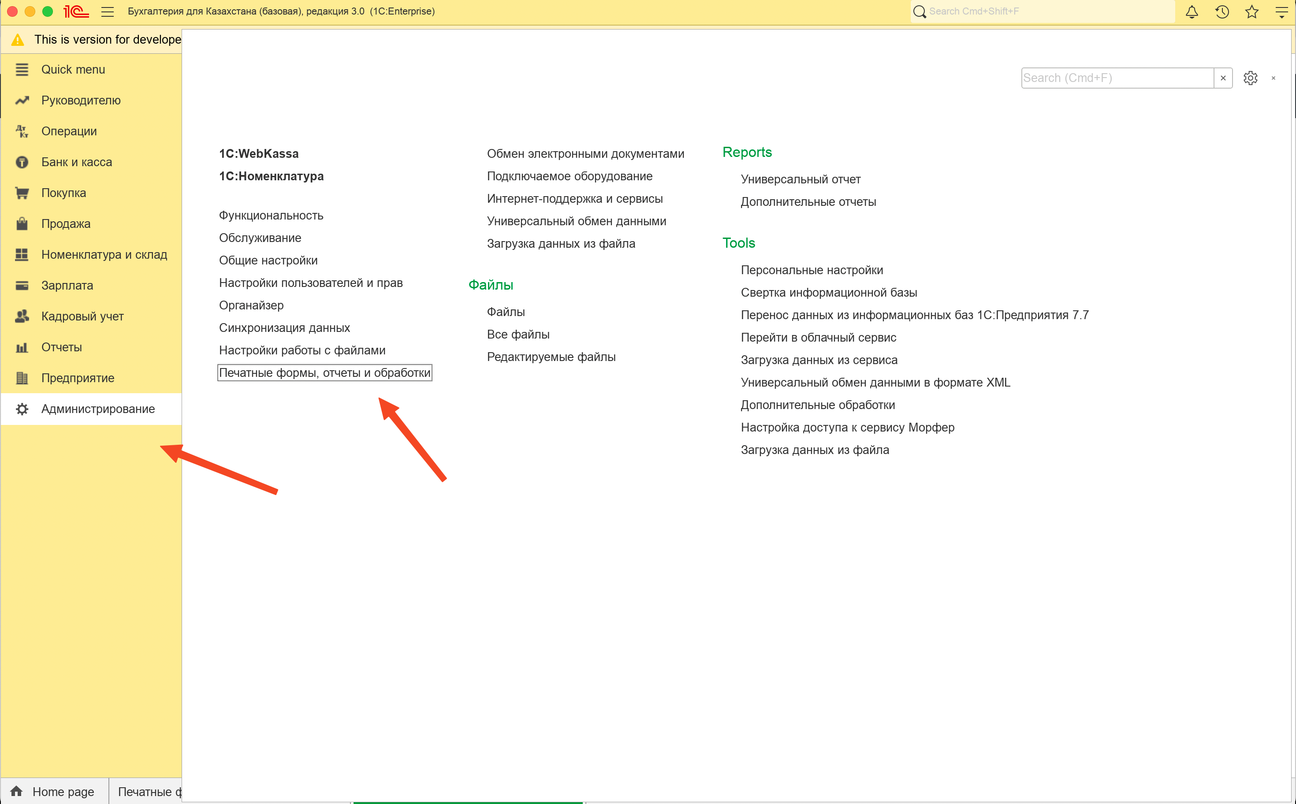Open Обслуживание
Viewport: 1296px width, 804px height.
260,238
